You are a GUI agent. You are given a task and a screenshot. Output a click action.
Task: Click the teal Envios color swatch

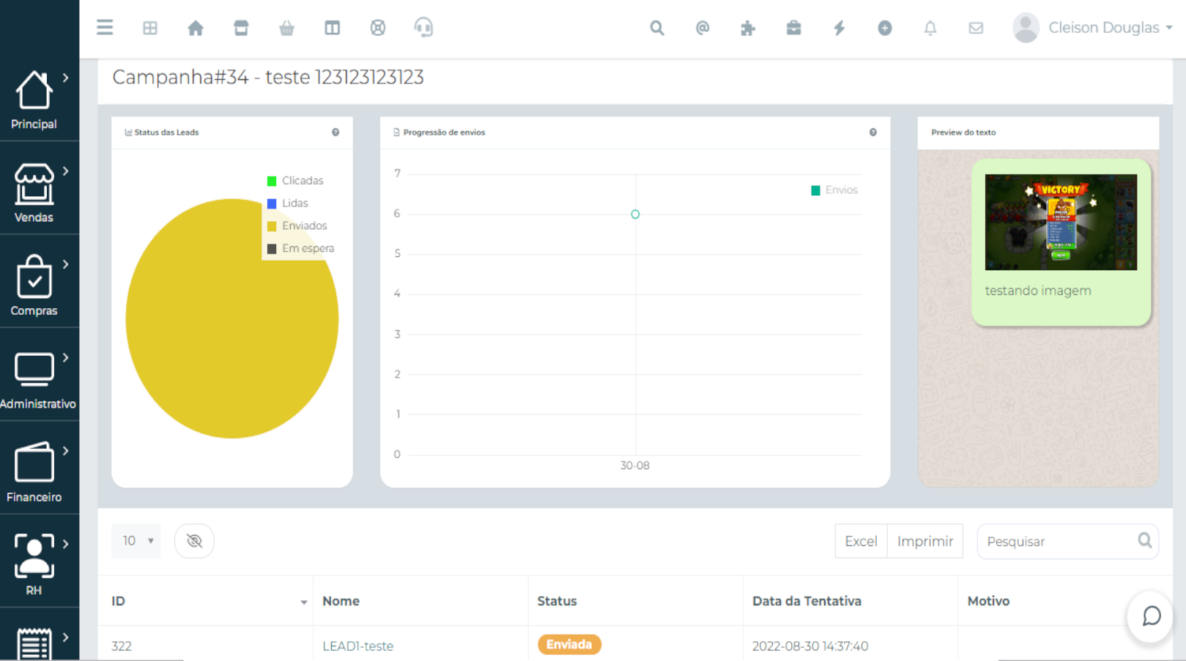click(815, 190)
